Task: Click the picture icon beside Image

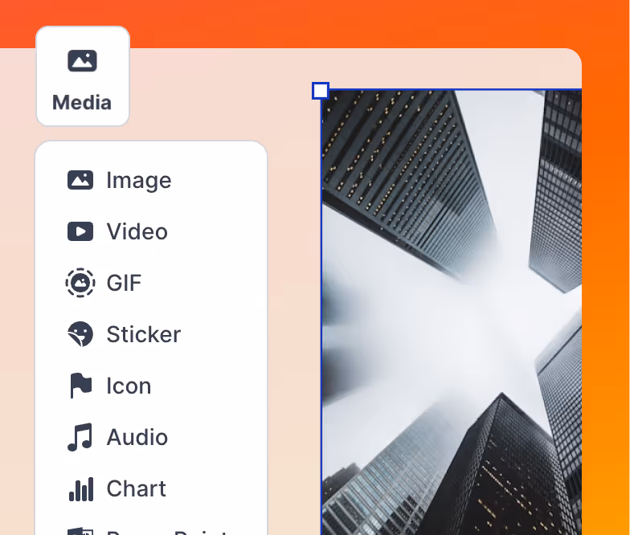Action: click(x=80, y=180)
